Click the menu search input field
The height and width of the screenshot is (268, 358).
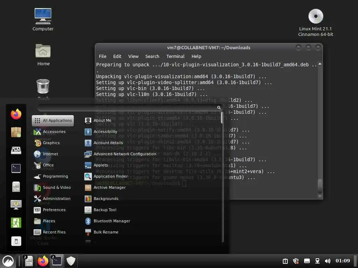(130, 107)
